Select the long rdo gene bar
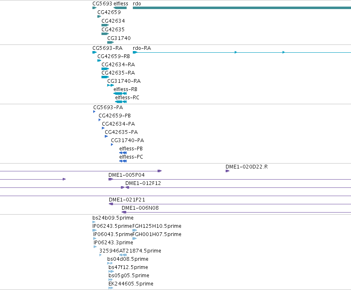Image resolution: width=351 pixels, height=290 pixels. pos(242,8)
